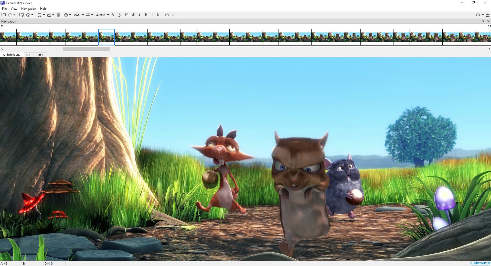Viewport: 491px width, 266px height.
Task: Click the frame info icon
Action: pyautogui.click(x=119, y=15)
